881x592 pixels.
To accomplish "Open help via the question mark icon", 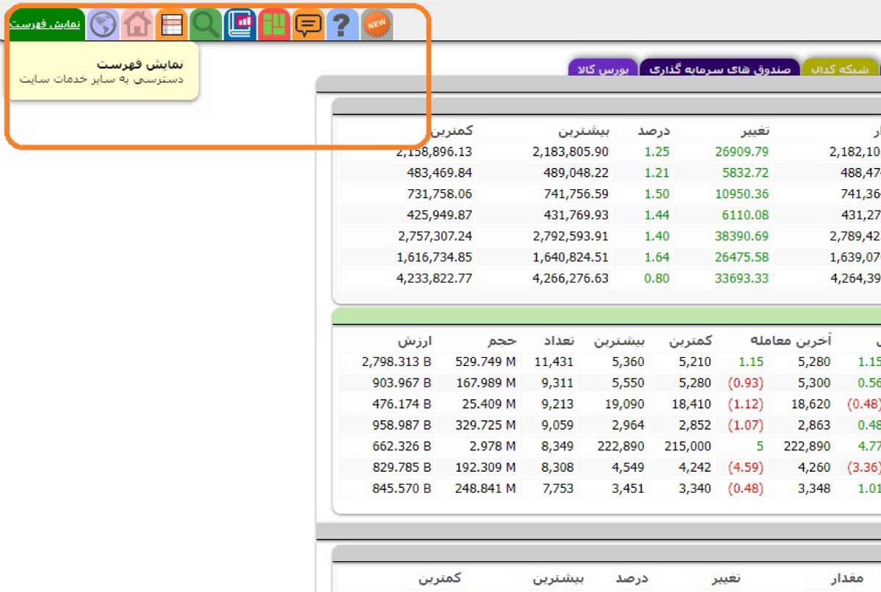I will 342,25.
